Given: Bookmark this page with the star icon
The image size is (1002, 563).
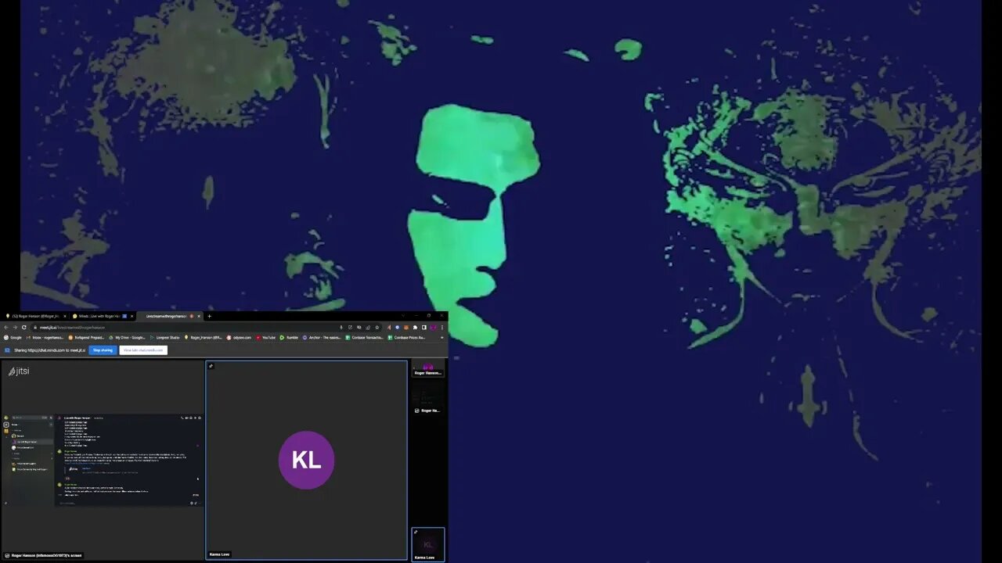Looking at the screenshot, I should (377, 328).
